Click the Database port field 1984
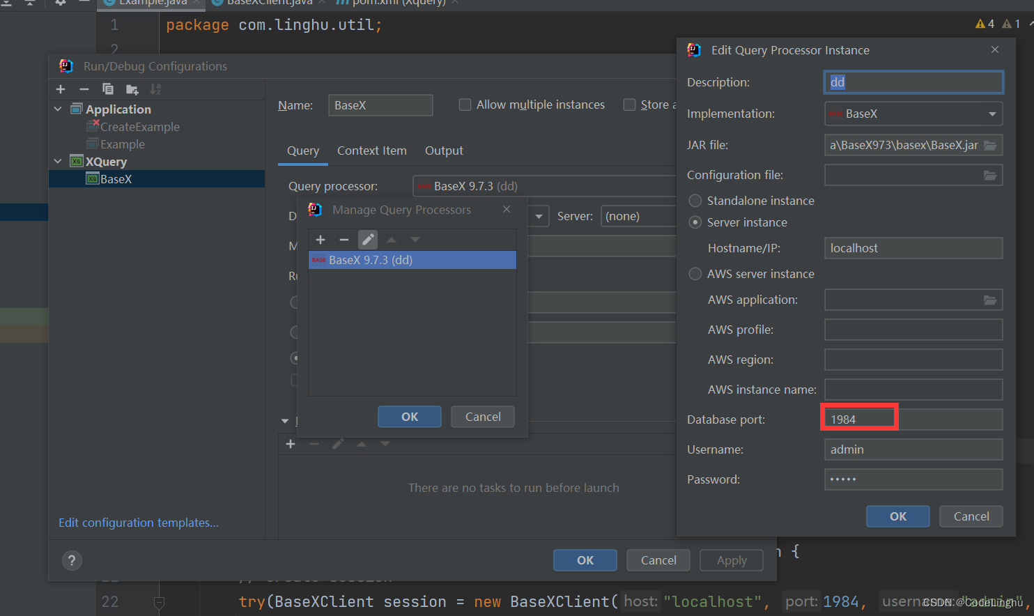This screenshot has width=1034, height=616. click(x=913, y=419)
